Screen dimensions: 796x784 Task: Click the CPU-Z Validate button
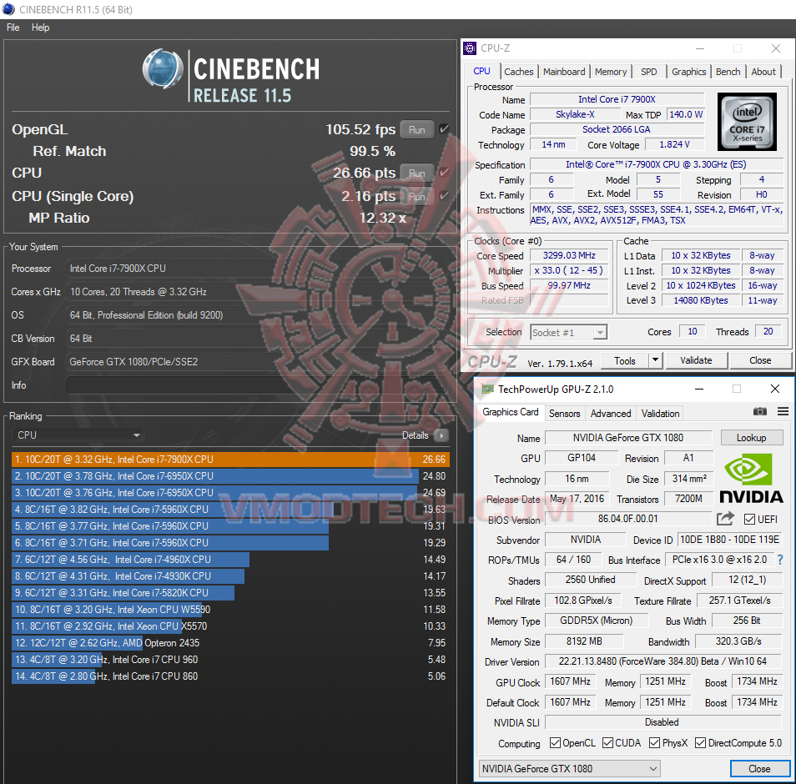697,360
